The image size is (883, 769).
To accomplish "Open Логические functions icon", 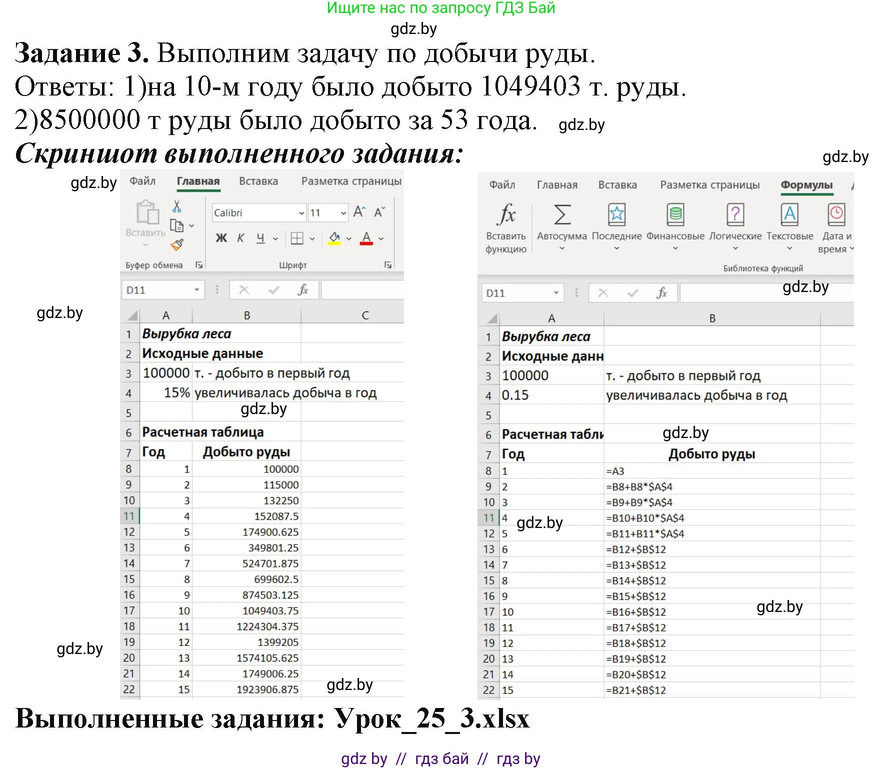I will pyautogui.click(x=735, y=215).
